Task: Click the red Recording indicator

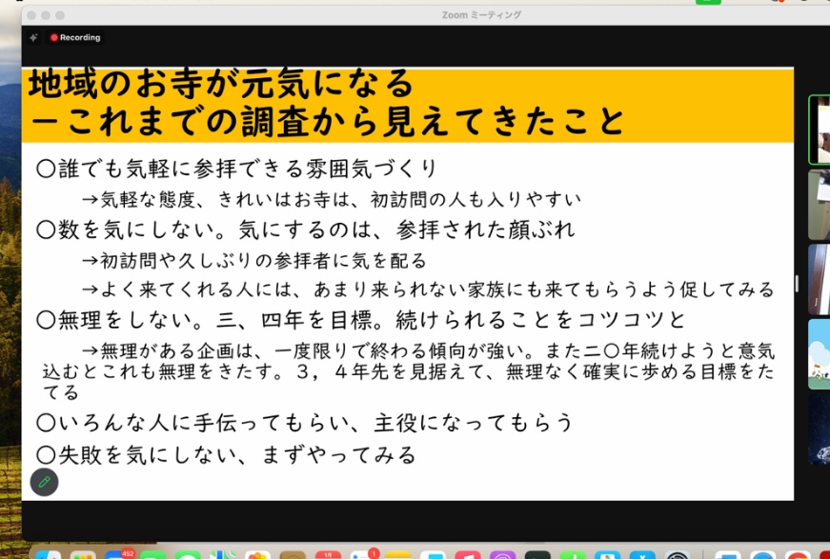Action: coord(75,38)
